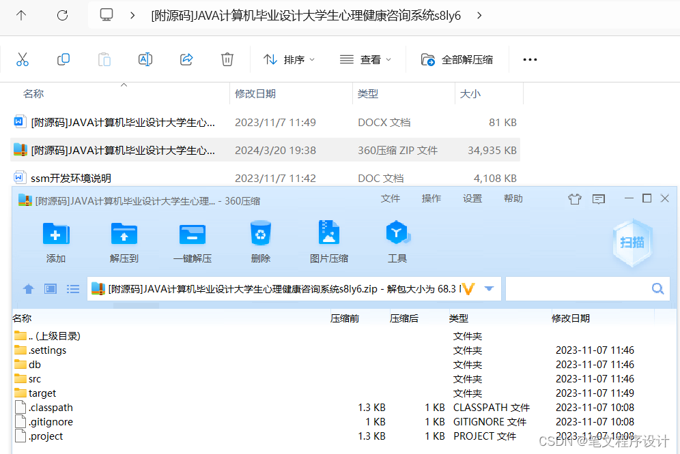Click the Cut scissors icon in Explorer toolbar

pos(23,59)
